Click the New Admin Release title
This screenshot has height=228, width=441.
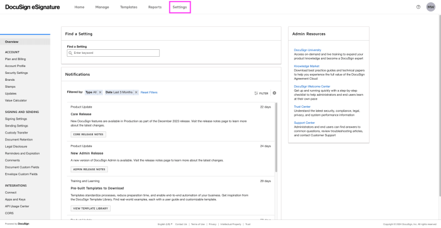(x=87, y=154)
